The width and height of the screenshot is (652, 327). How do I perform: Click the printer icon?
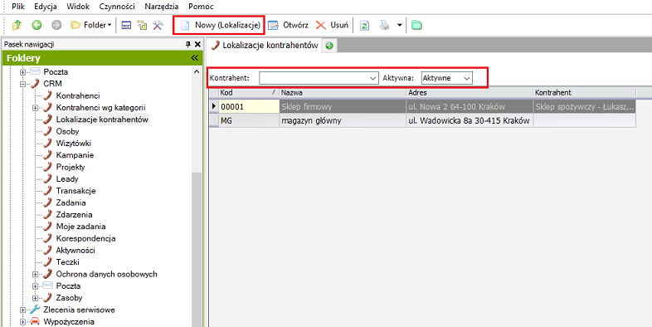(385, 26)
